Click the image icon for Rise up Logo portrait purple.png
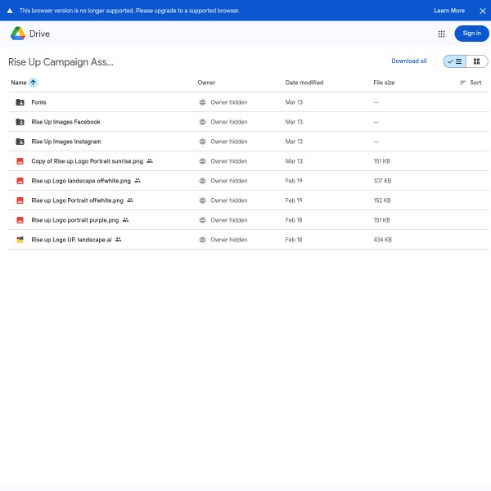This screenshot has width=491, height=491. click(x=20, y=220)
